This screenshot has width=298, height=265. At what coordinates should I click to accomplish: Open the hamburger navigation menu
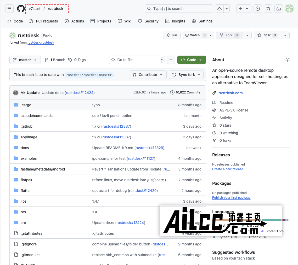coord(9,9)
